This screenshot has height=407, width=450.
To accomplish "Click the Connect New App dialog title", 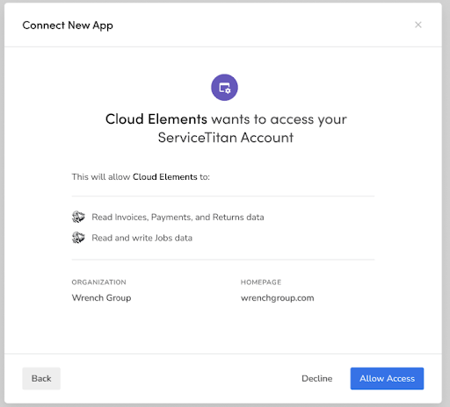I will (68, 25).
